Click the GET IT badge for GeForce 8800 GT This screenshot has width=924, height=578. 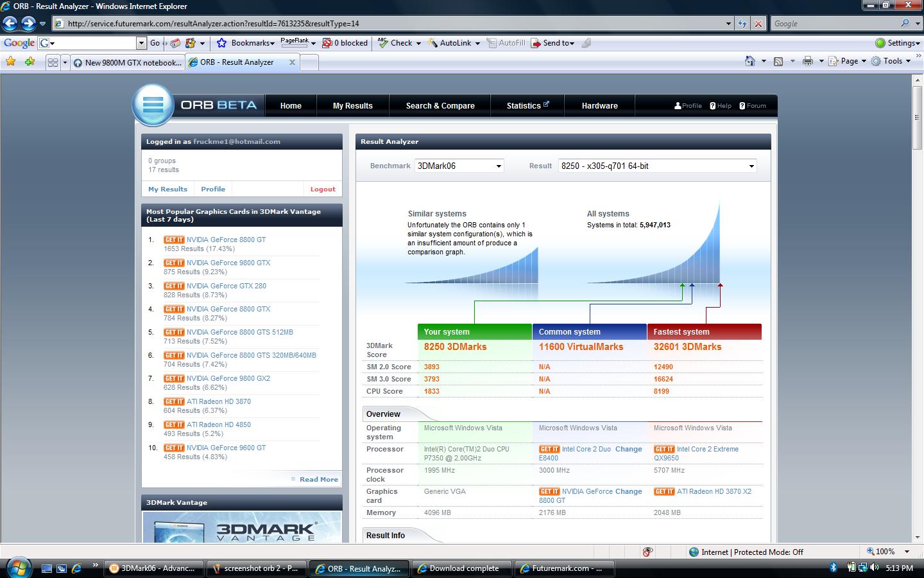click(x=174, y=240)
